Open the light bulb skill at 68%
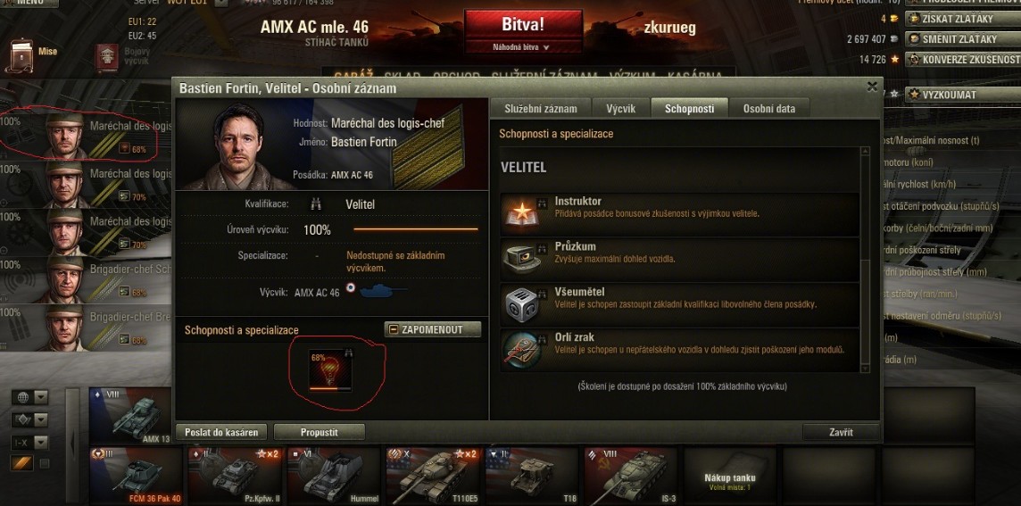Screen dimensions: 1021x506 tap(331, 370)
